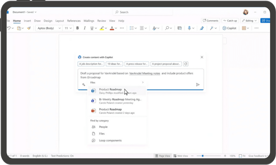Open the Add-ins grid icon

pyautogui.click(x=244, y=28)
